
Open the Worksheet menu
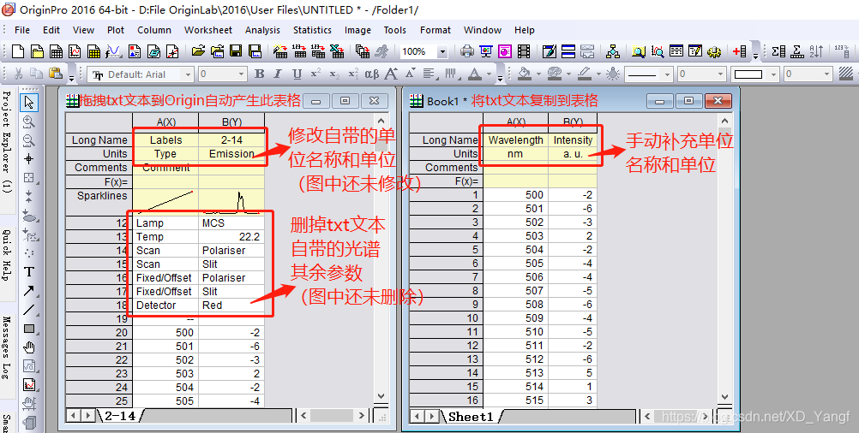click(x=208, y=30)
